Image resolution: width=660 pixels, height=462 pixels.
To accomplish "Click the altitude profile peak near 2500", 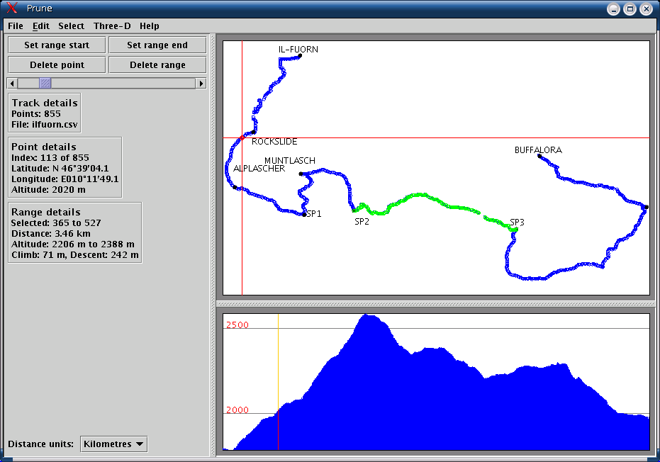I will coord(367,317).
